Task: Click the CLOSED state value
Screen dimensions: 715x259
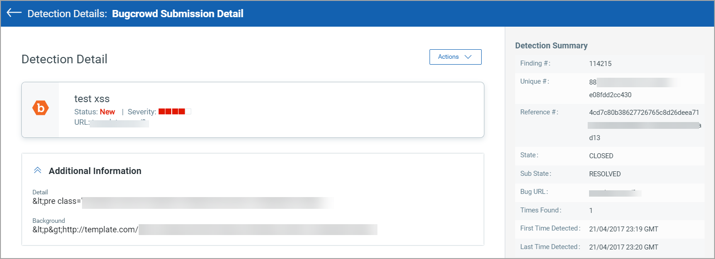Action: (x=601, y=156)
